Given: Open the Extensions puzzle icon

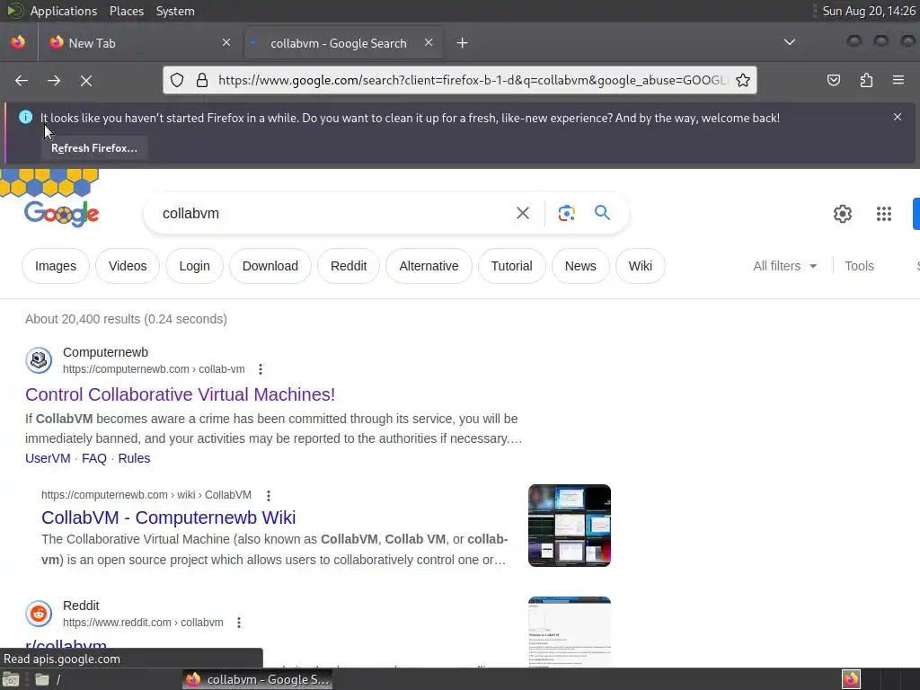Looking at the screenshot, I should (x=866, y=80).
